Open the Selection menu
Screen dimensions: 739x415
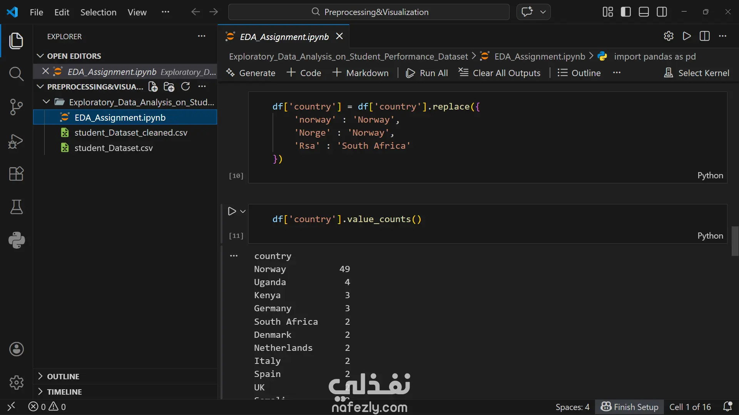coord(98,12)
